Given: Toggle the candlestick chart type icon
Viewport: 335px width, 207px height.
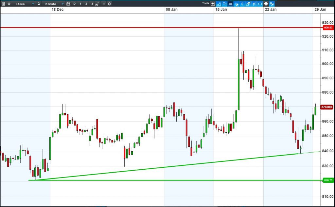Looking at the screenshot, I should (242, 4).
